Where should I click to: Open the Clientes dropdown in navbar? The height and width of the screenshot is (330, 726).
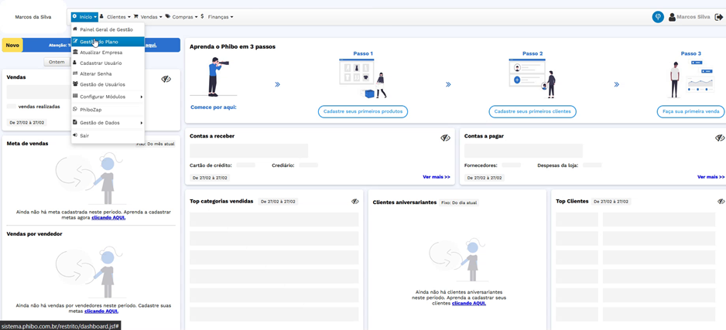(118, 17)
